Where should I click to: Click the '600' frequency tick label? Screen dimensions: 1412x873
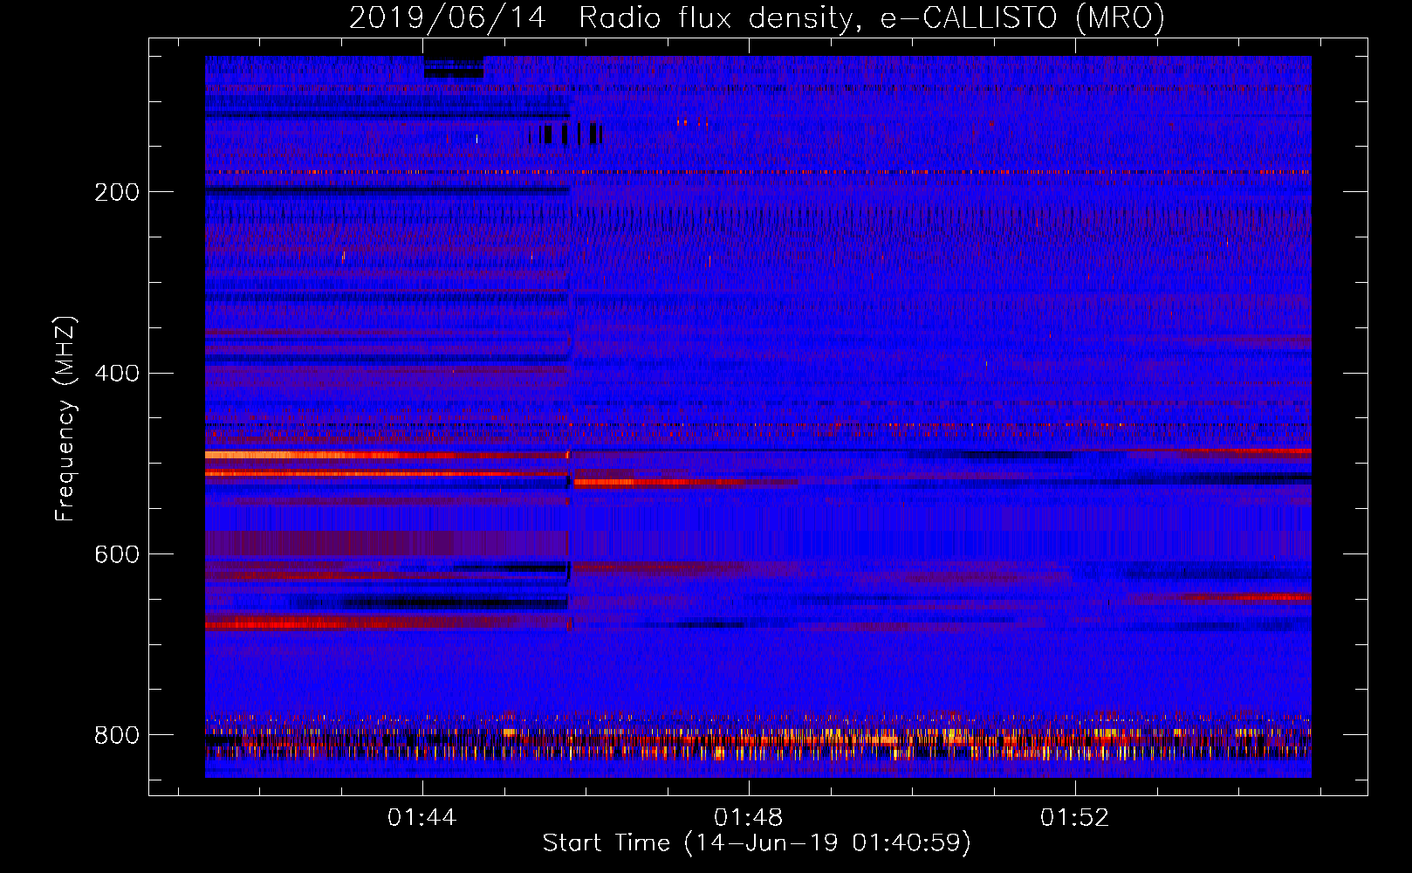[117, 555]
